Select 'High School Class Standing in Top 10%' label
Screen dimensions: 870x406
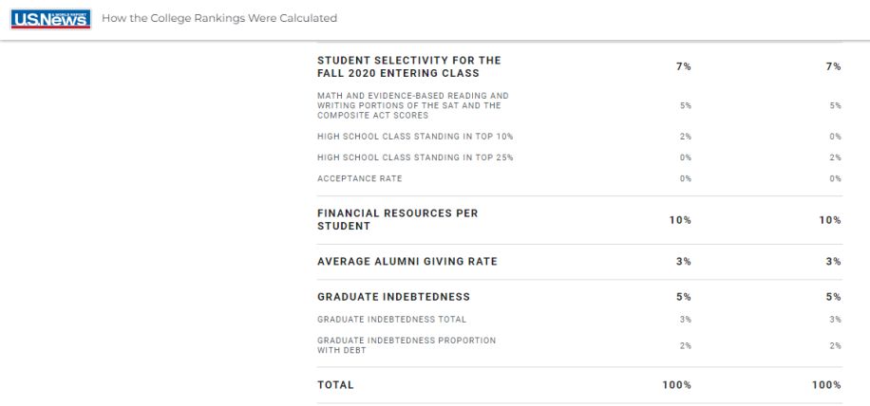click(415, 137)
